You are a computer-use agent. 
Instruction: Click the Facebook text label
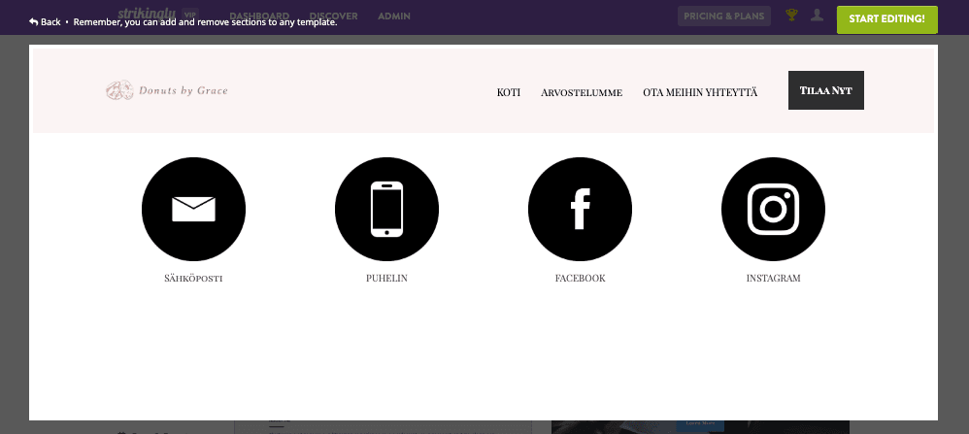581,279
